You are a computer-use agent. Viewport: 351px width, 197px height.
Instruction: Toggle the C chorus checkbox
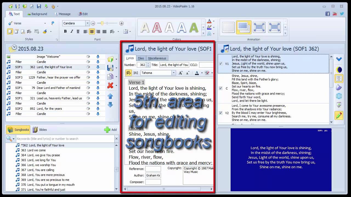[x=221, y=88]
